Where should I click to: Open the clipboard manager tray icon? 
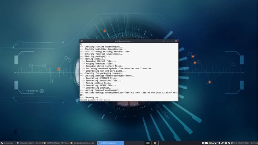(x=232, y=143)
